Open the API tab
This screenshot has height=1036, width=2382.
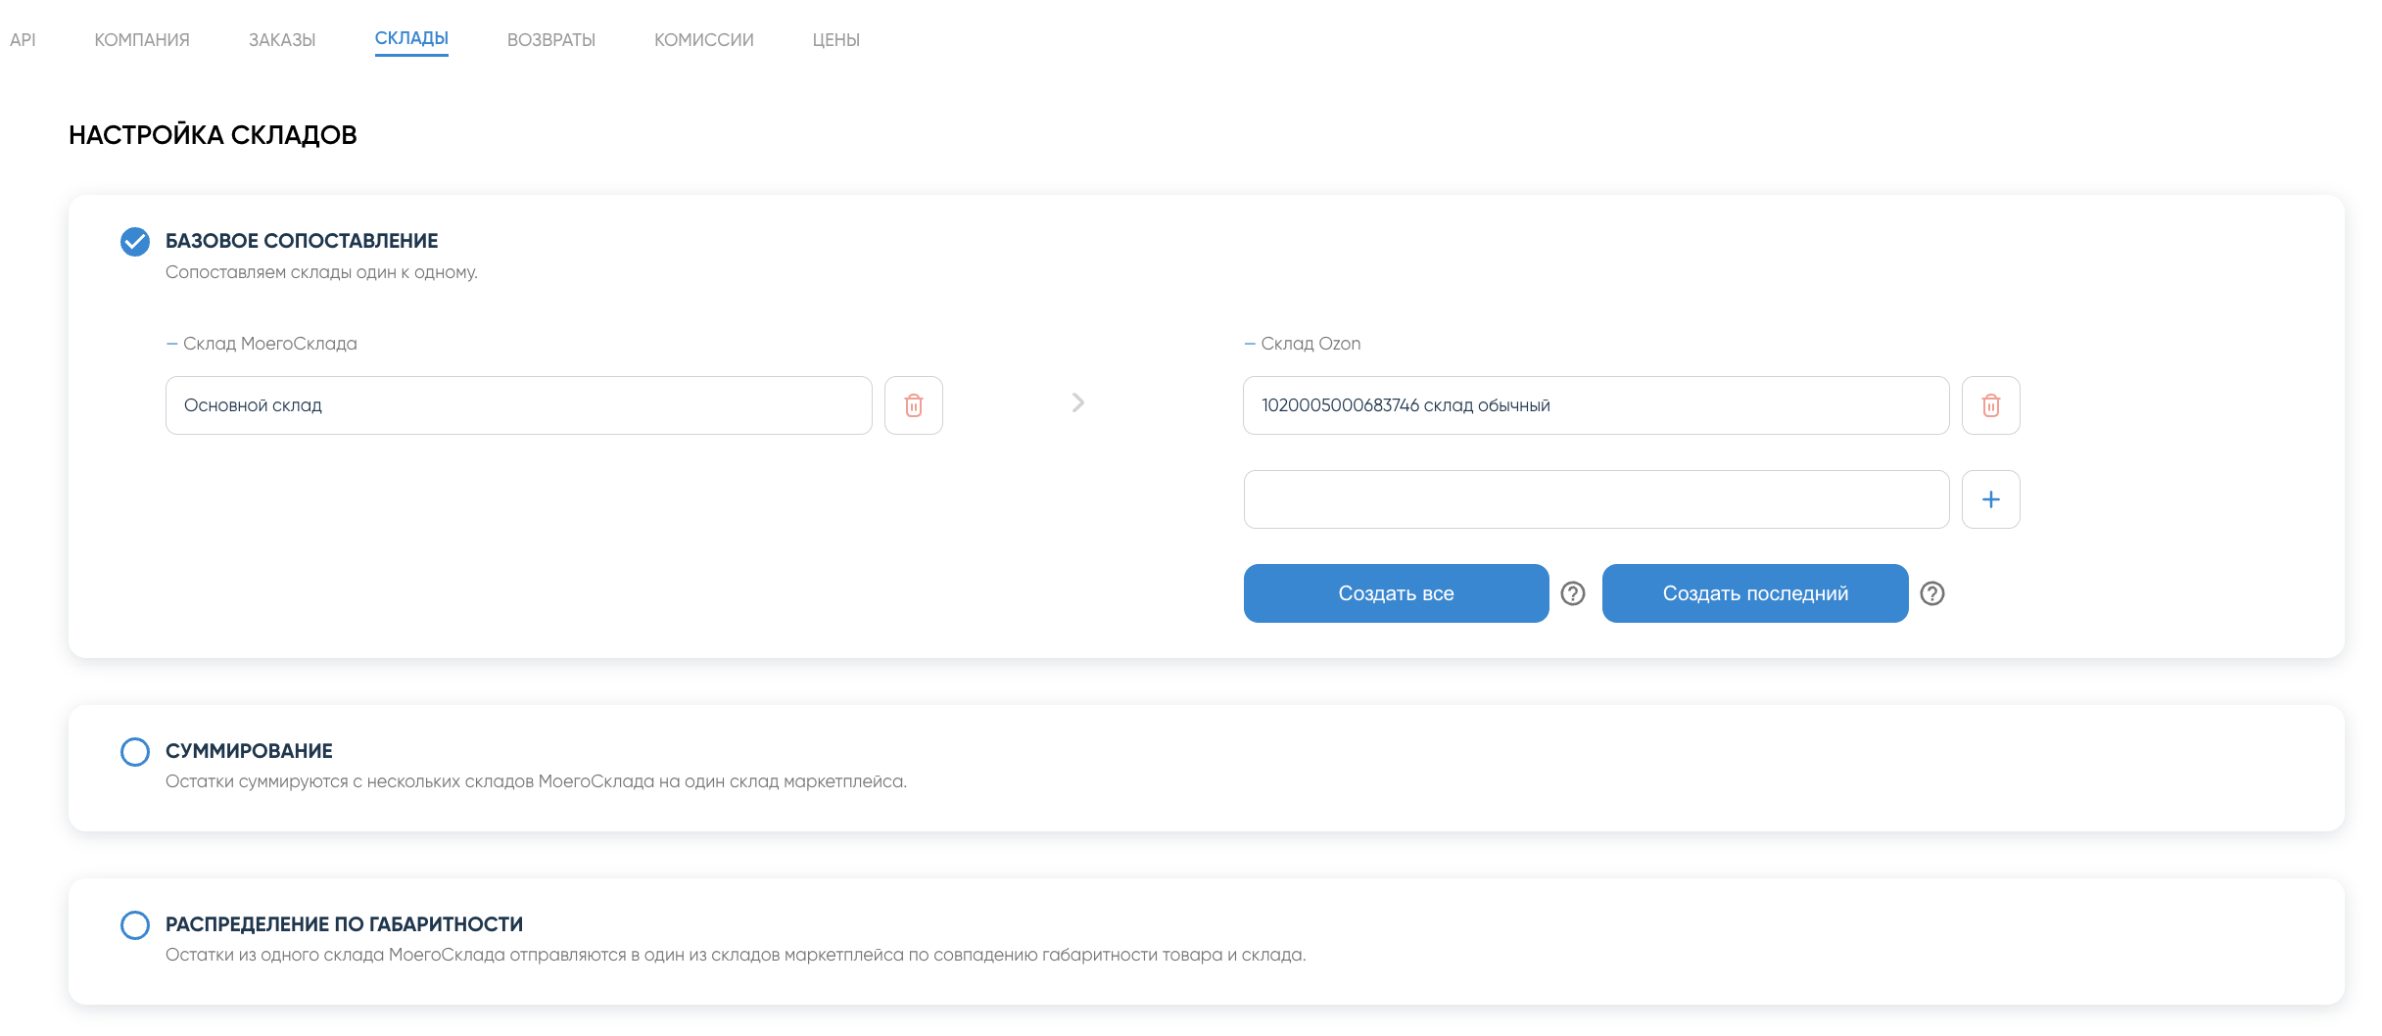(23, 40)
